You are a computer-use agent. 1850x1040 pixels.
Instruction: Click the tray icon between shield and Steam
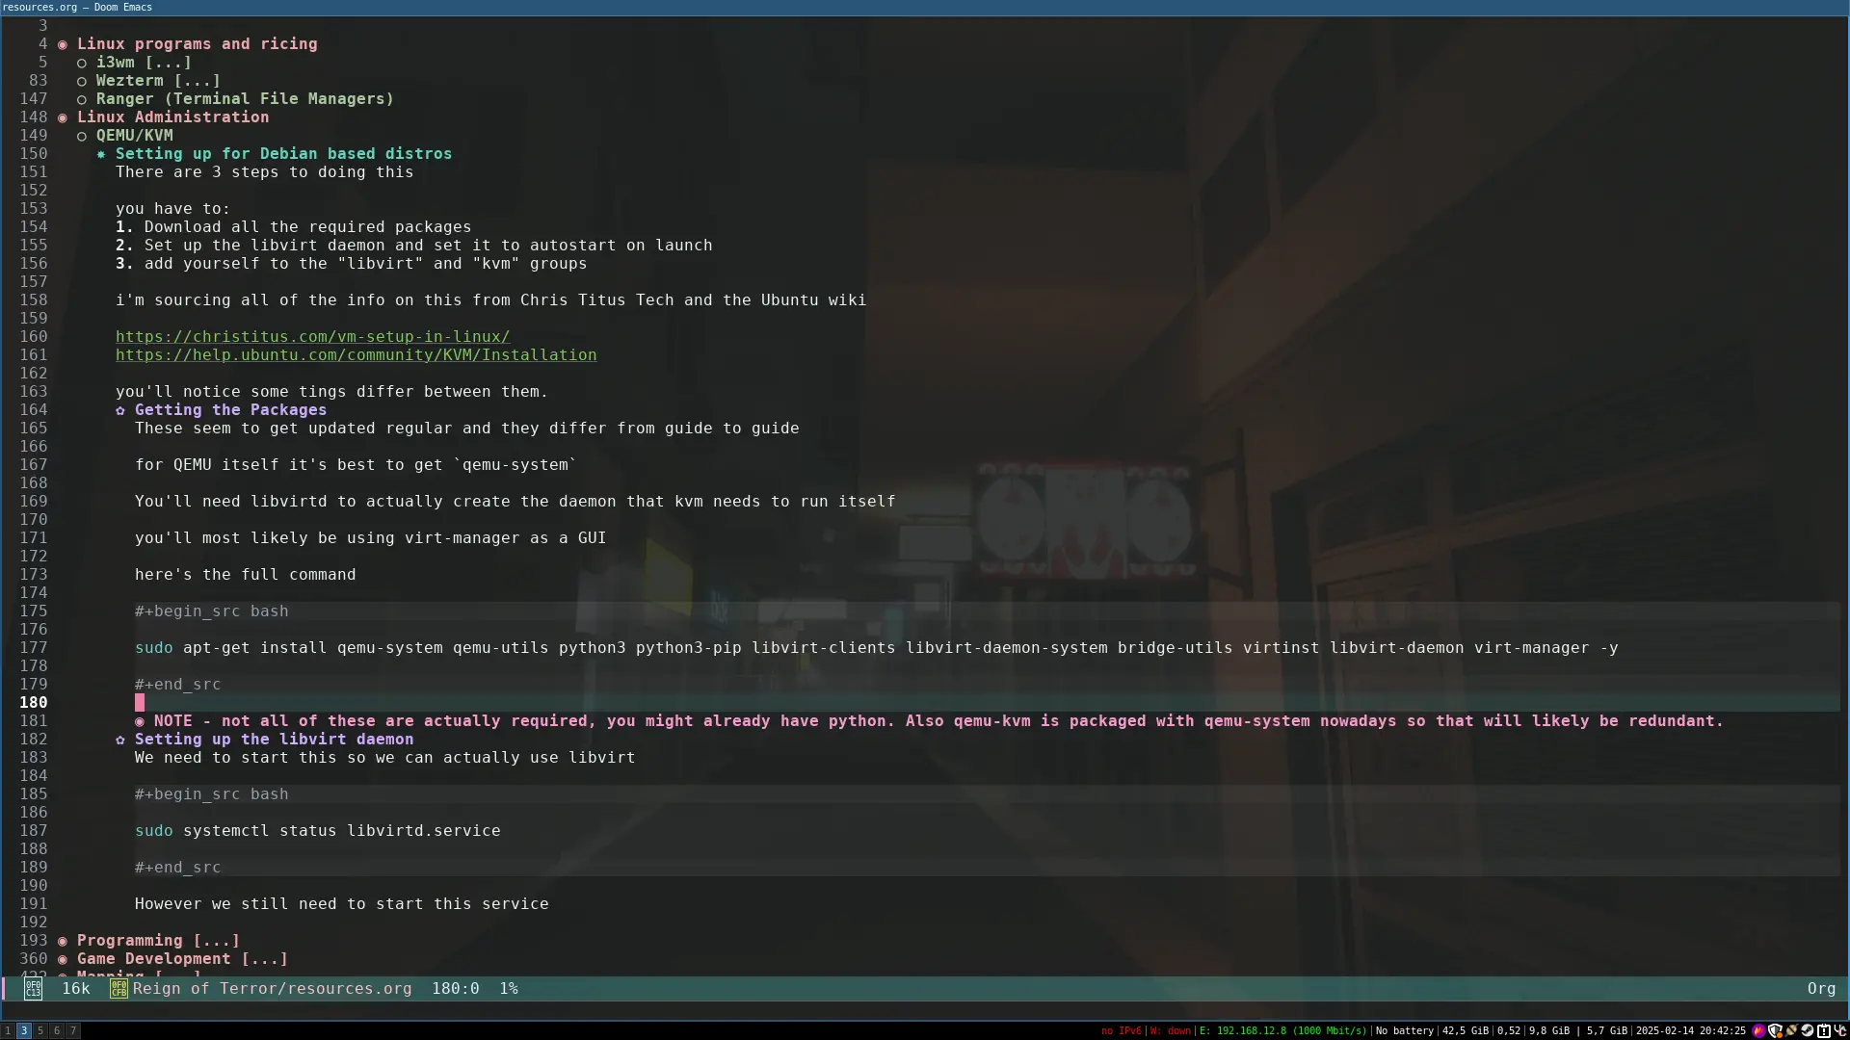pos(1791,1030)
